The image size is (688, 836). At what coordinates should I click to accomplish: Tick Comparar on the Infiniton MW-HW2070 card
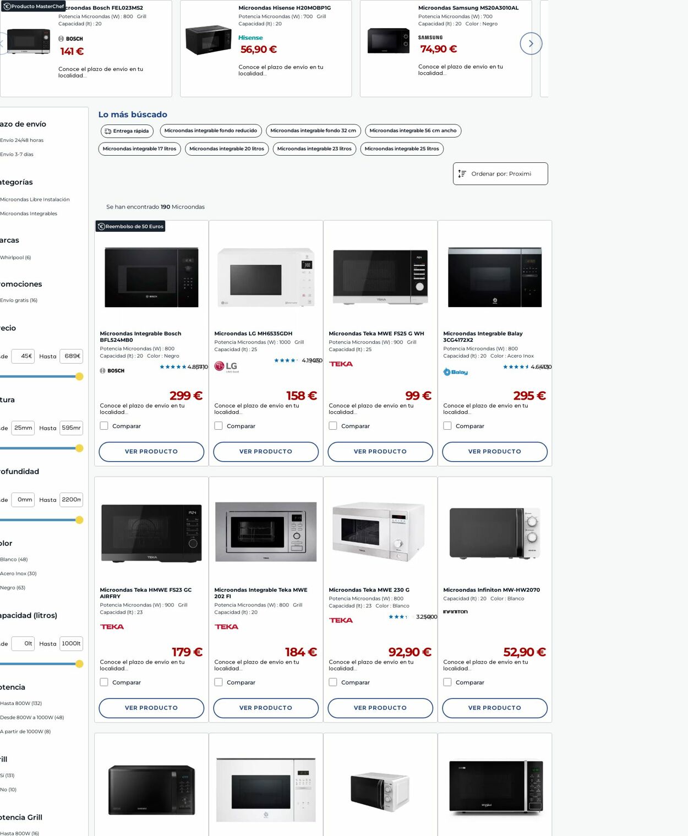[447, 682]
